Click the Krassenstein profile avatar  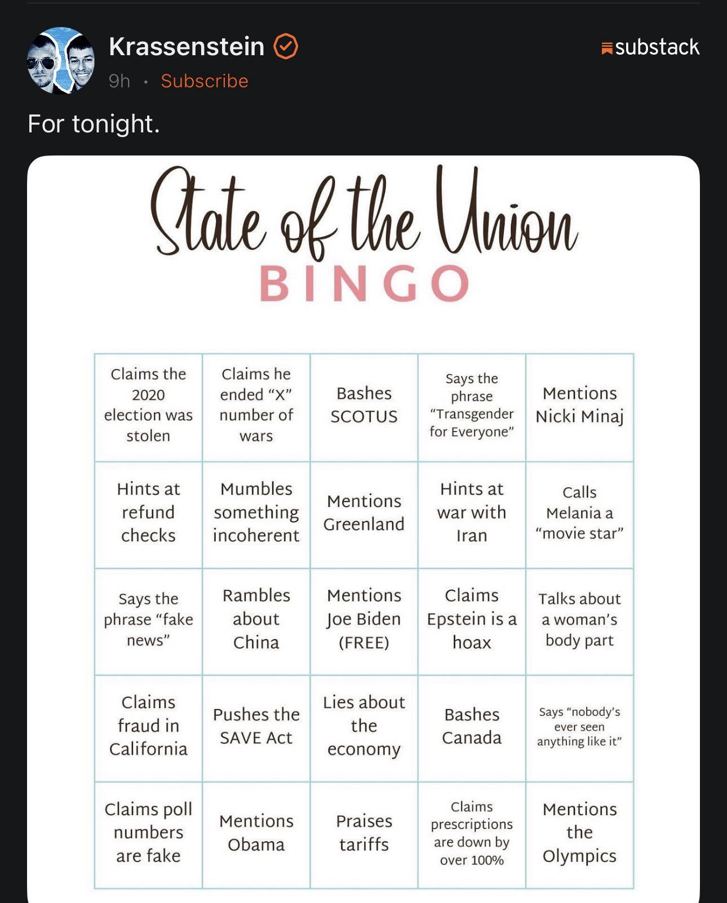[61, 60]
